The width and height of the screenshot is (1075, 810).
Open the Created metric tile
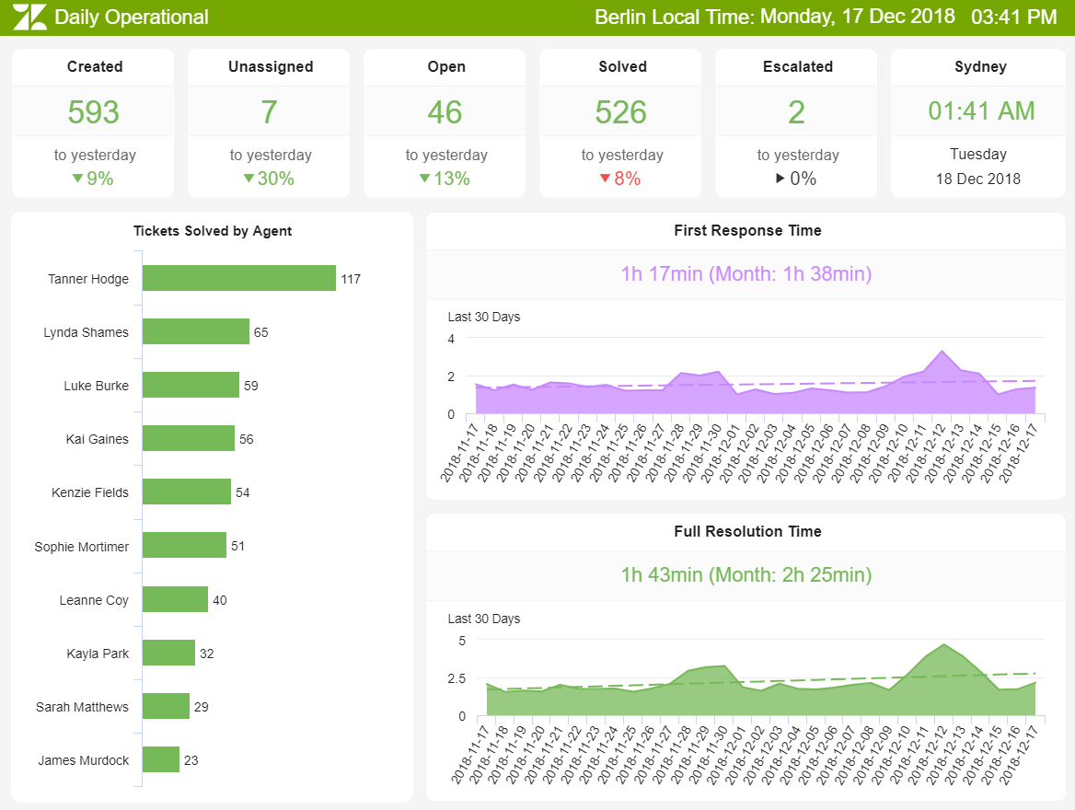92,122
